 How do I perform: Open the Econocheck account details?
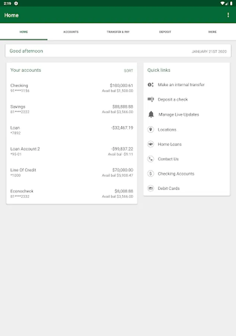tap(72, 193)
